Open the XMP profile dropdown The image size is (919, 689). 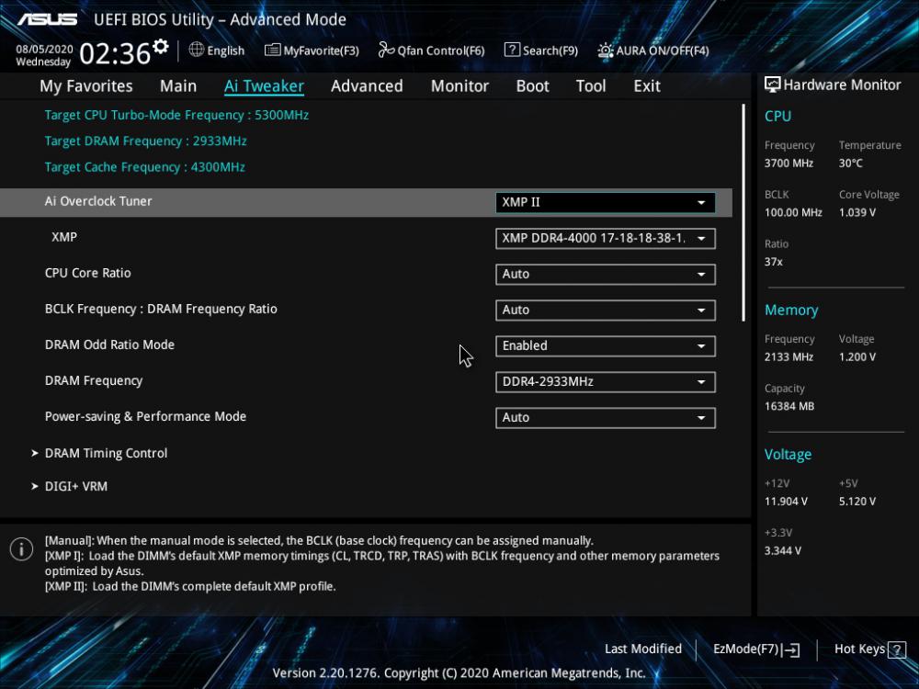tap(605, 239)
